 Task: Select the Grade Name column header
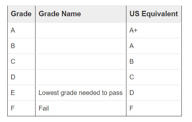81,14
